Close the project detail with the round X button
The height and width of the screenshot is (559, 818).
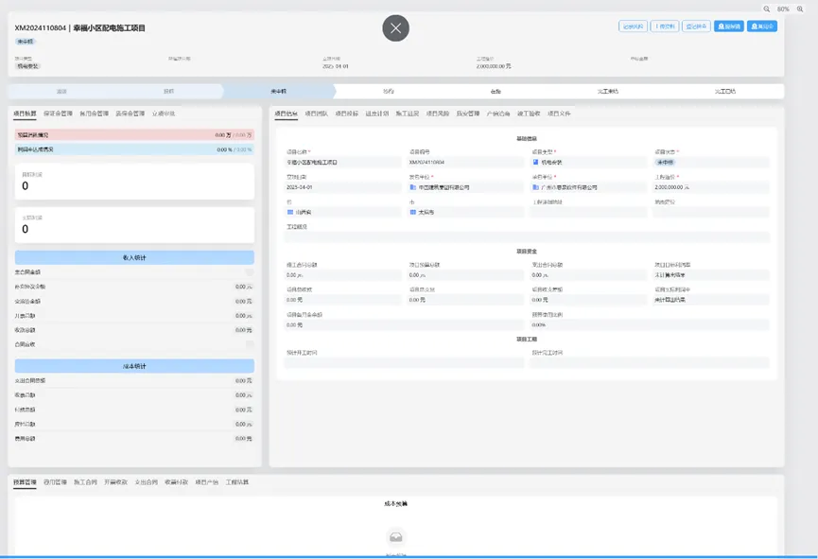[395, 28]
